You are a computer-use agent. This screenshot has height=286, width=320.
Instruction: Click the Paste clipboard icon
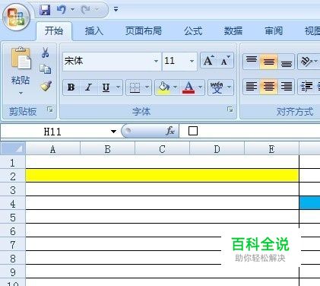[x=21, y=59]
